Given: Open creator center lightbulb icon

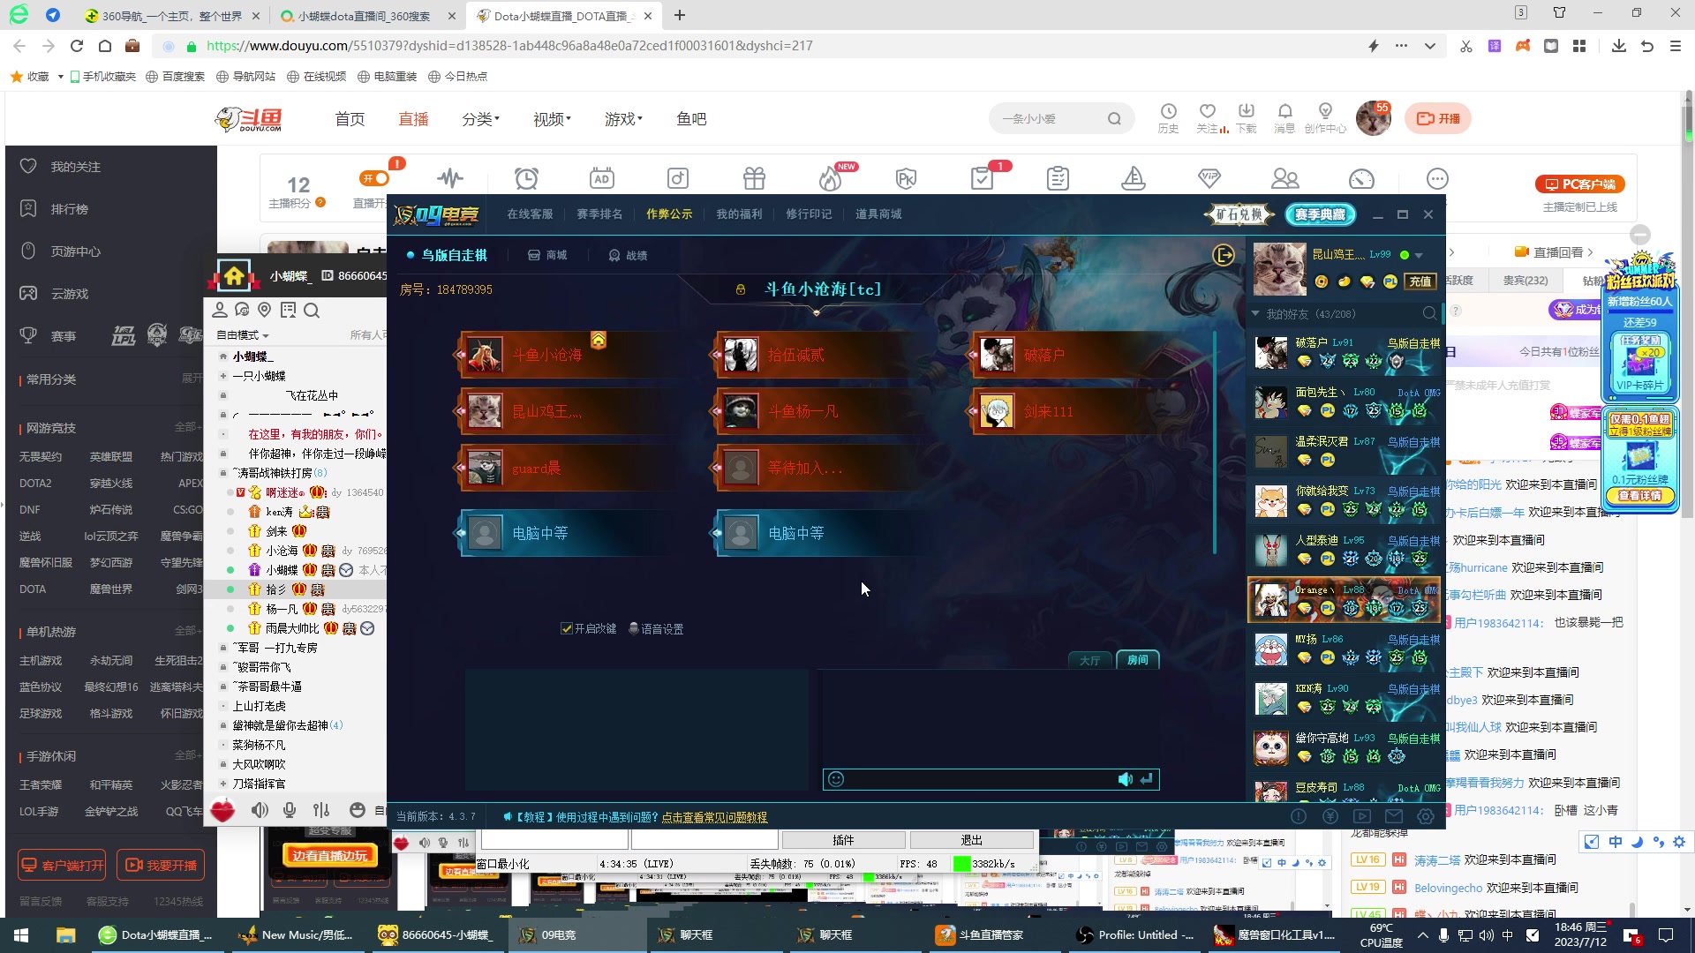Looking at the screenshot, I should pyautogui.click(x=1324, y=111).
